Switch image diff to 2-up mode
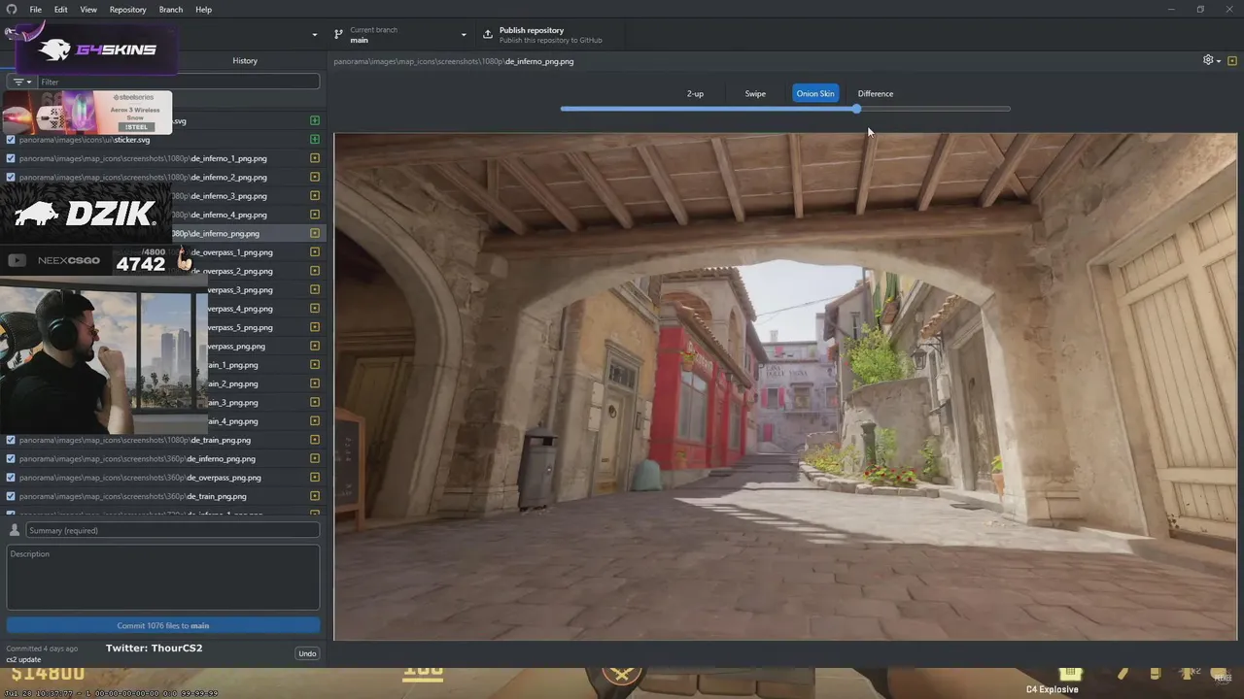 (x=695, y=94)
